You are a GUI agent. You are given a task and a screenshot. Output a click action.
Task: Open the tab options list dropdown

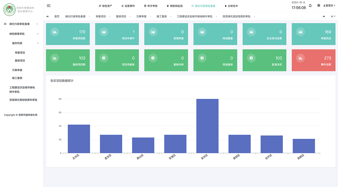click(x=333, y=17)
